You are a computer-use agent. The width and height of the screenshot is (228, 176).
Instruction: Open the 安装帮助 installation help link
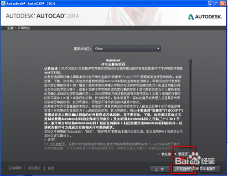click(x=15, y=168)
